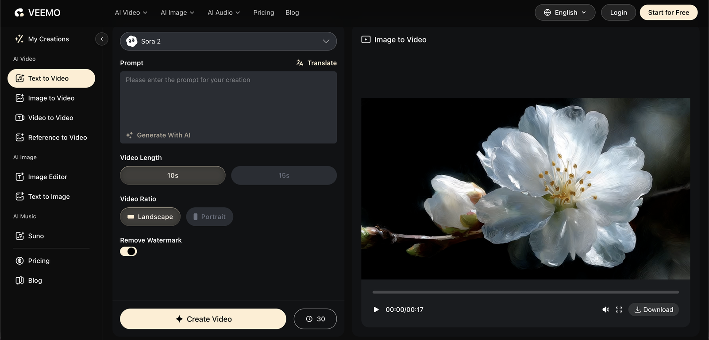The image size is (709, 340).
Task: Go to Image to Video in the sidebar
Action: point(51,98)
